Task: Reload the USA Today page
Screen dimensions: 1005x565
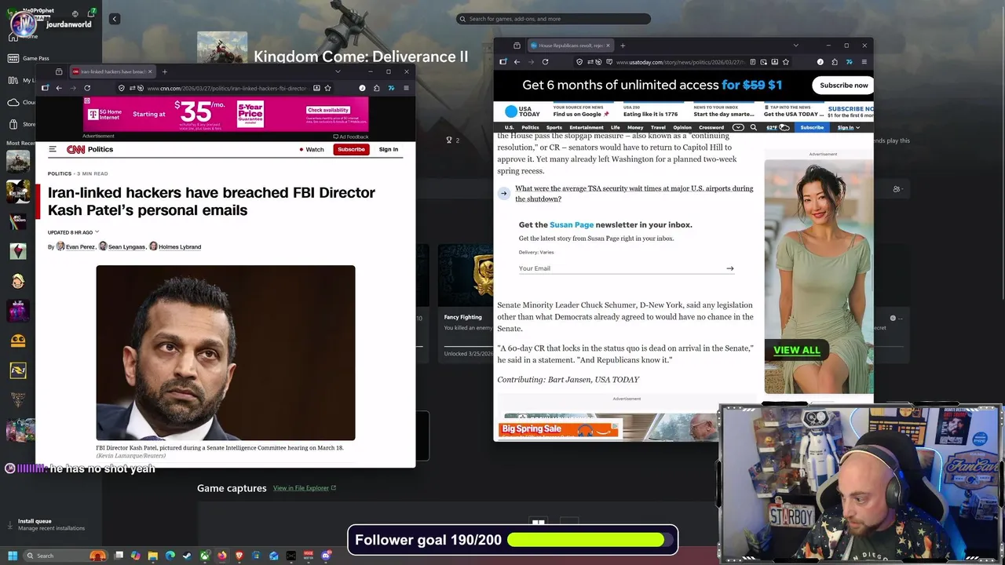Action: pos(545,62)
